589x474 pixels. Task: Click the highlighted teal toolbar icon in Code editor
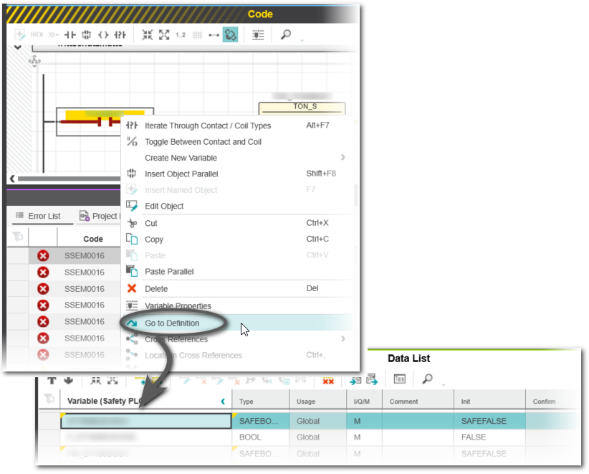point(230,34)
